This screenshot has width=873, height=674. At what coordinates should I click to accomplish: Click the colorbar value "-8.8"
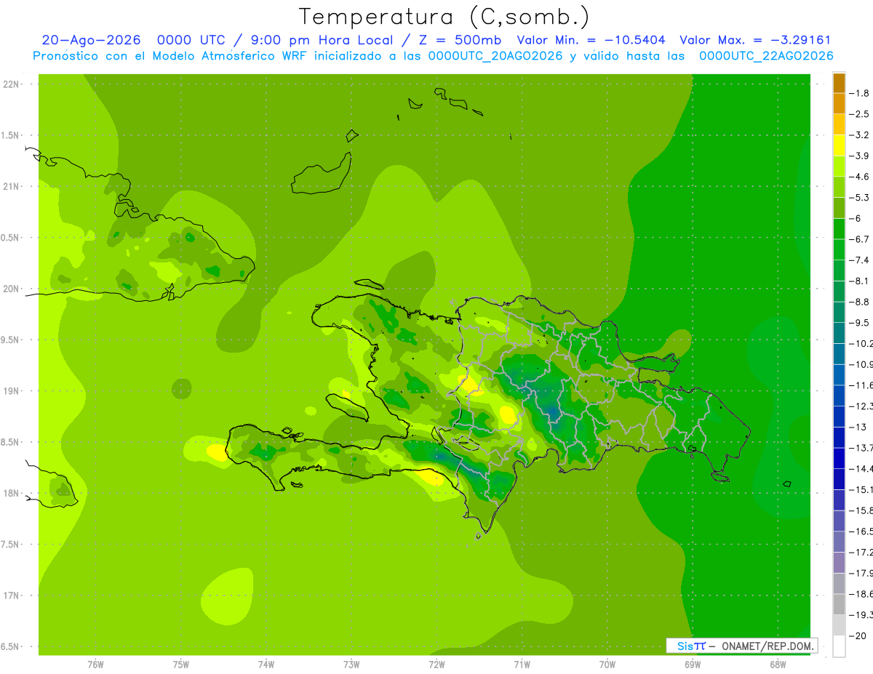click(x=860, y=302)
